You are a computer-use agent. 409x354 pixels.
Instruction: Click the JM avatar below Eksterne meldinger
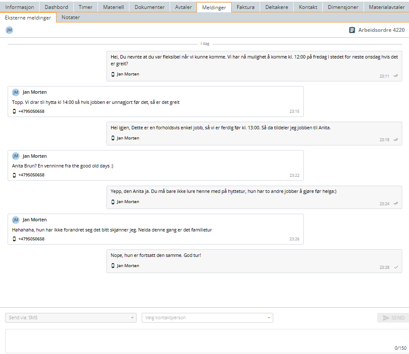[9, 30]
